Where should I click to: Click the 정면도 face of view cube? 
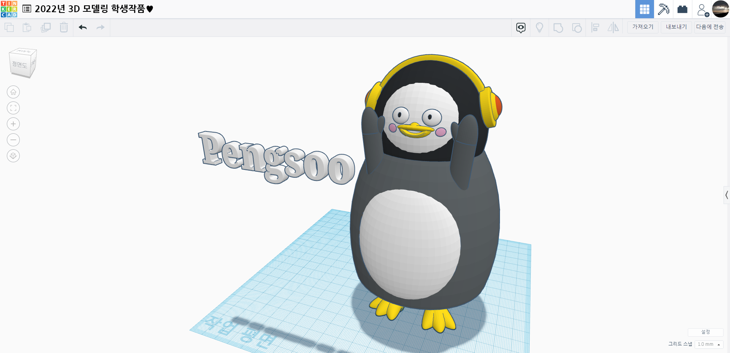coord(19,65)
